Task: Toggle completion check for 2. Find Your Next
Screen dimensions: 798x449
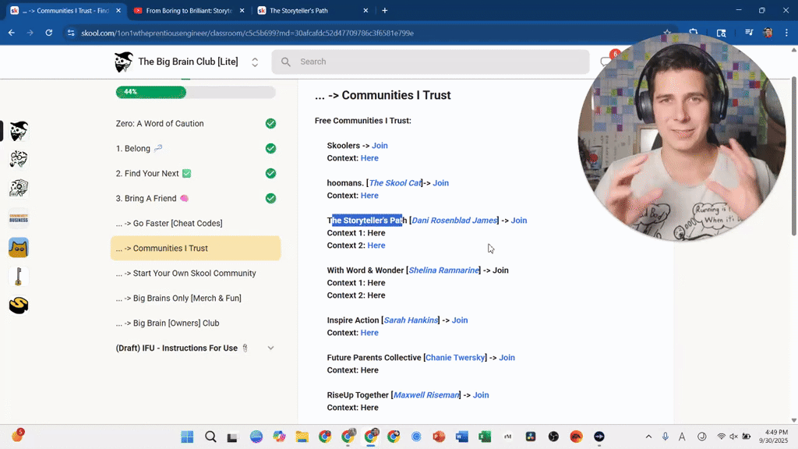Action: [270, 173]
